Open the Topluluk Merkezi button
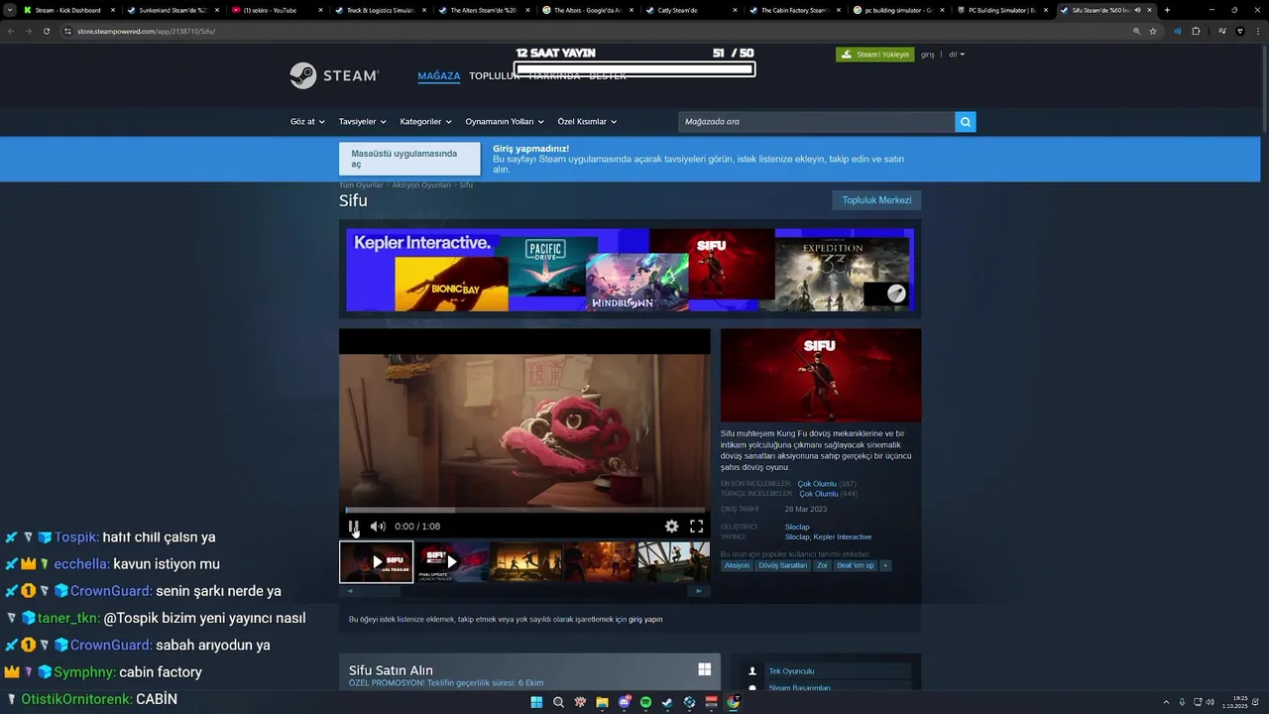 click(x=876, y=200)
